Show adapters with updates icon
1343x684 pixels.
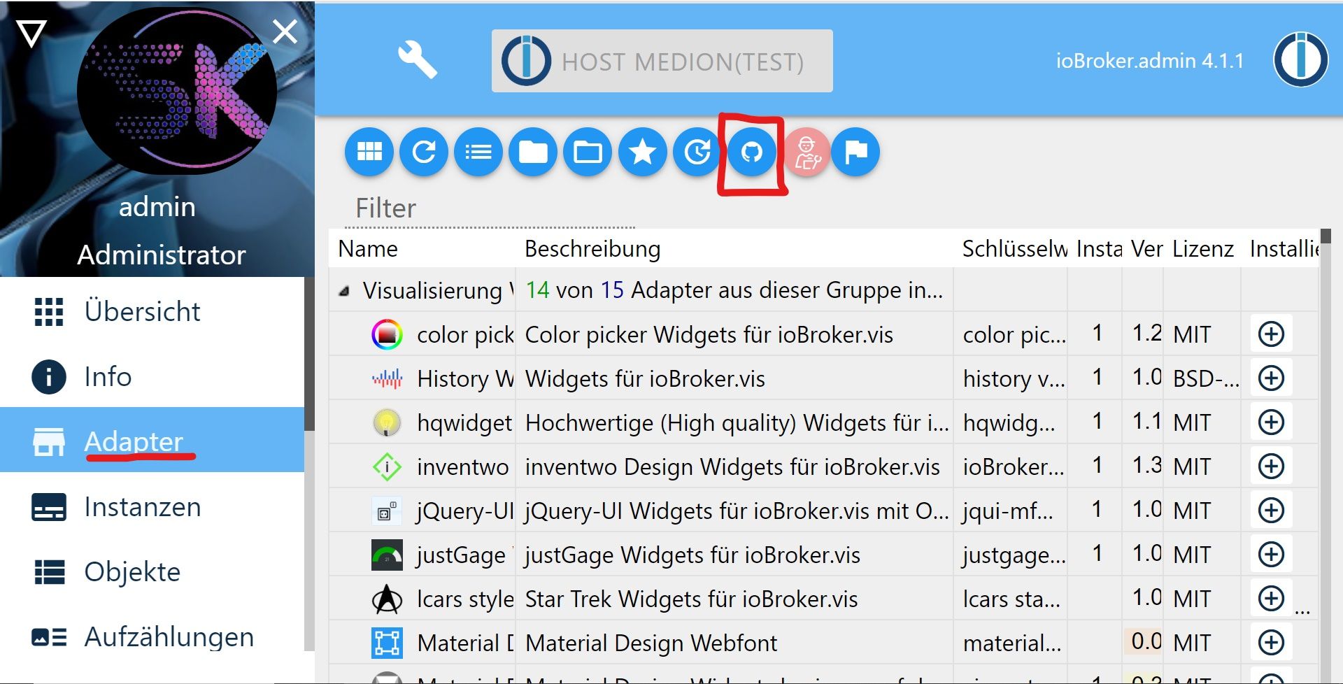pos(697,151)
